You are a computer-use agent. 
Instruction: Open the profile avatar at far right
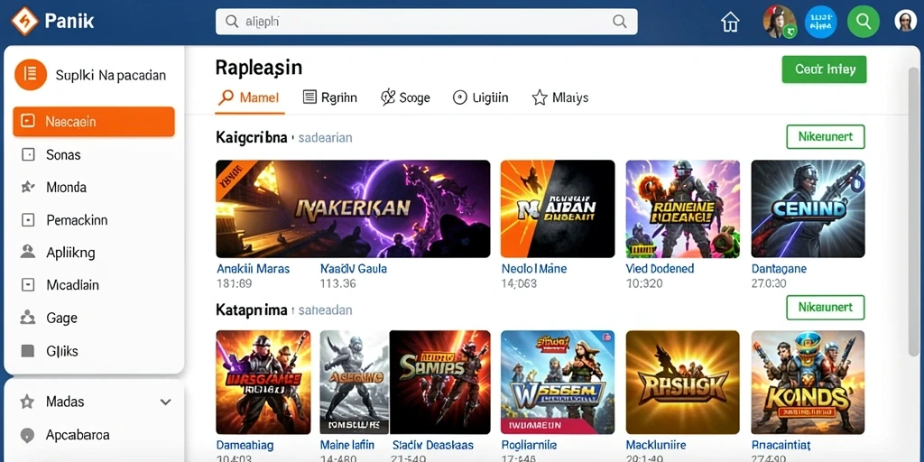905,22
